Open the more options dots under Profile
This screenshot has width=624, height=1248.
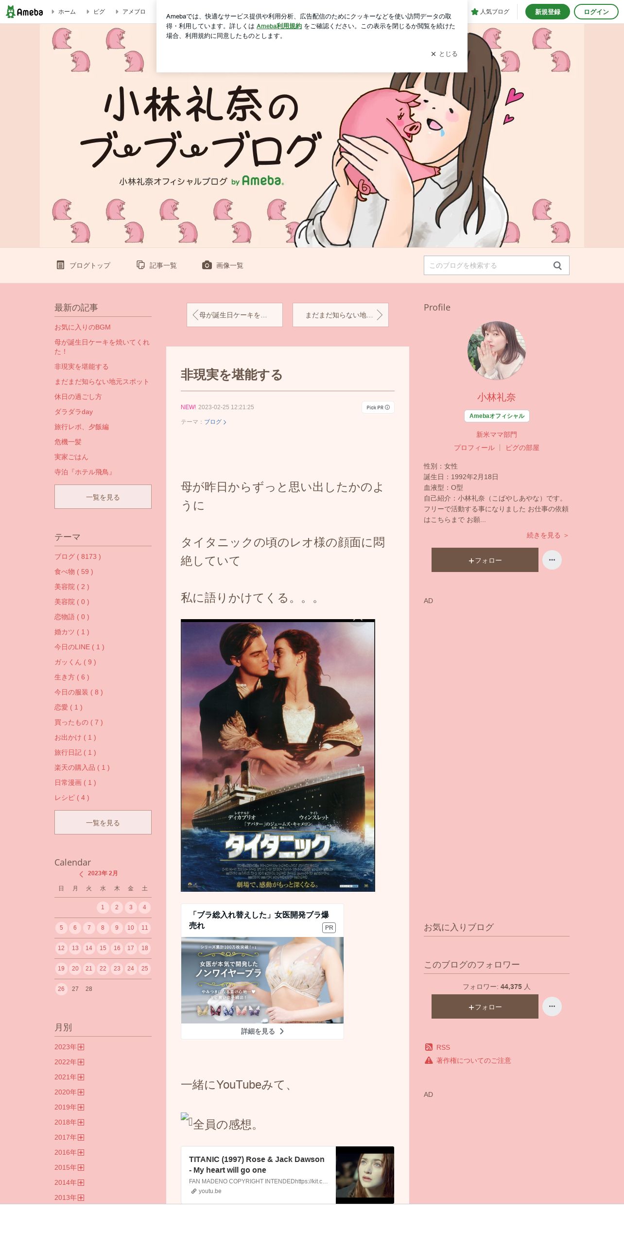(x=552, y=560)
